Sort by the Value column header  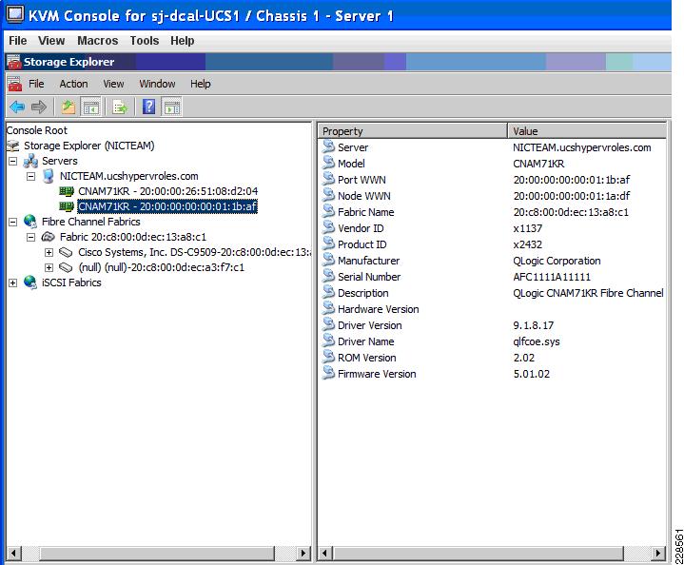[587, 131]
